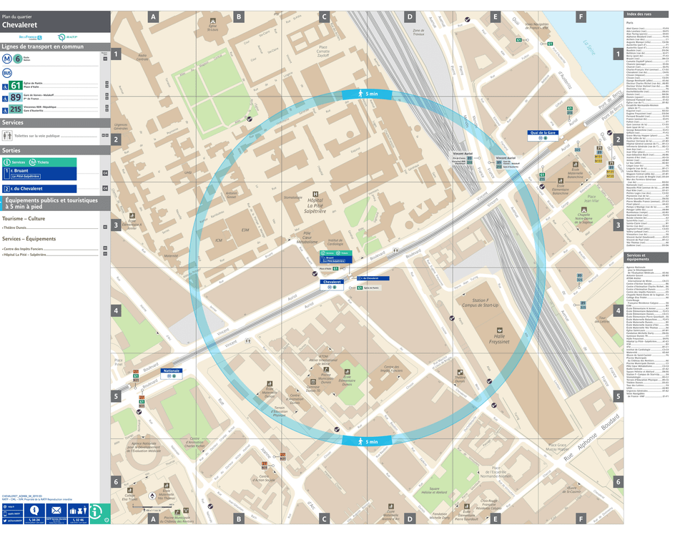
Task: Click the BUS roundel icon in the sidebar
Action: coord(6,72)
